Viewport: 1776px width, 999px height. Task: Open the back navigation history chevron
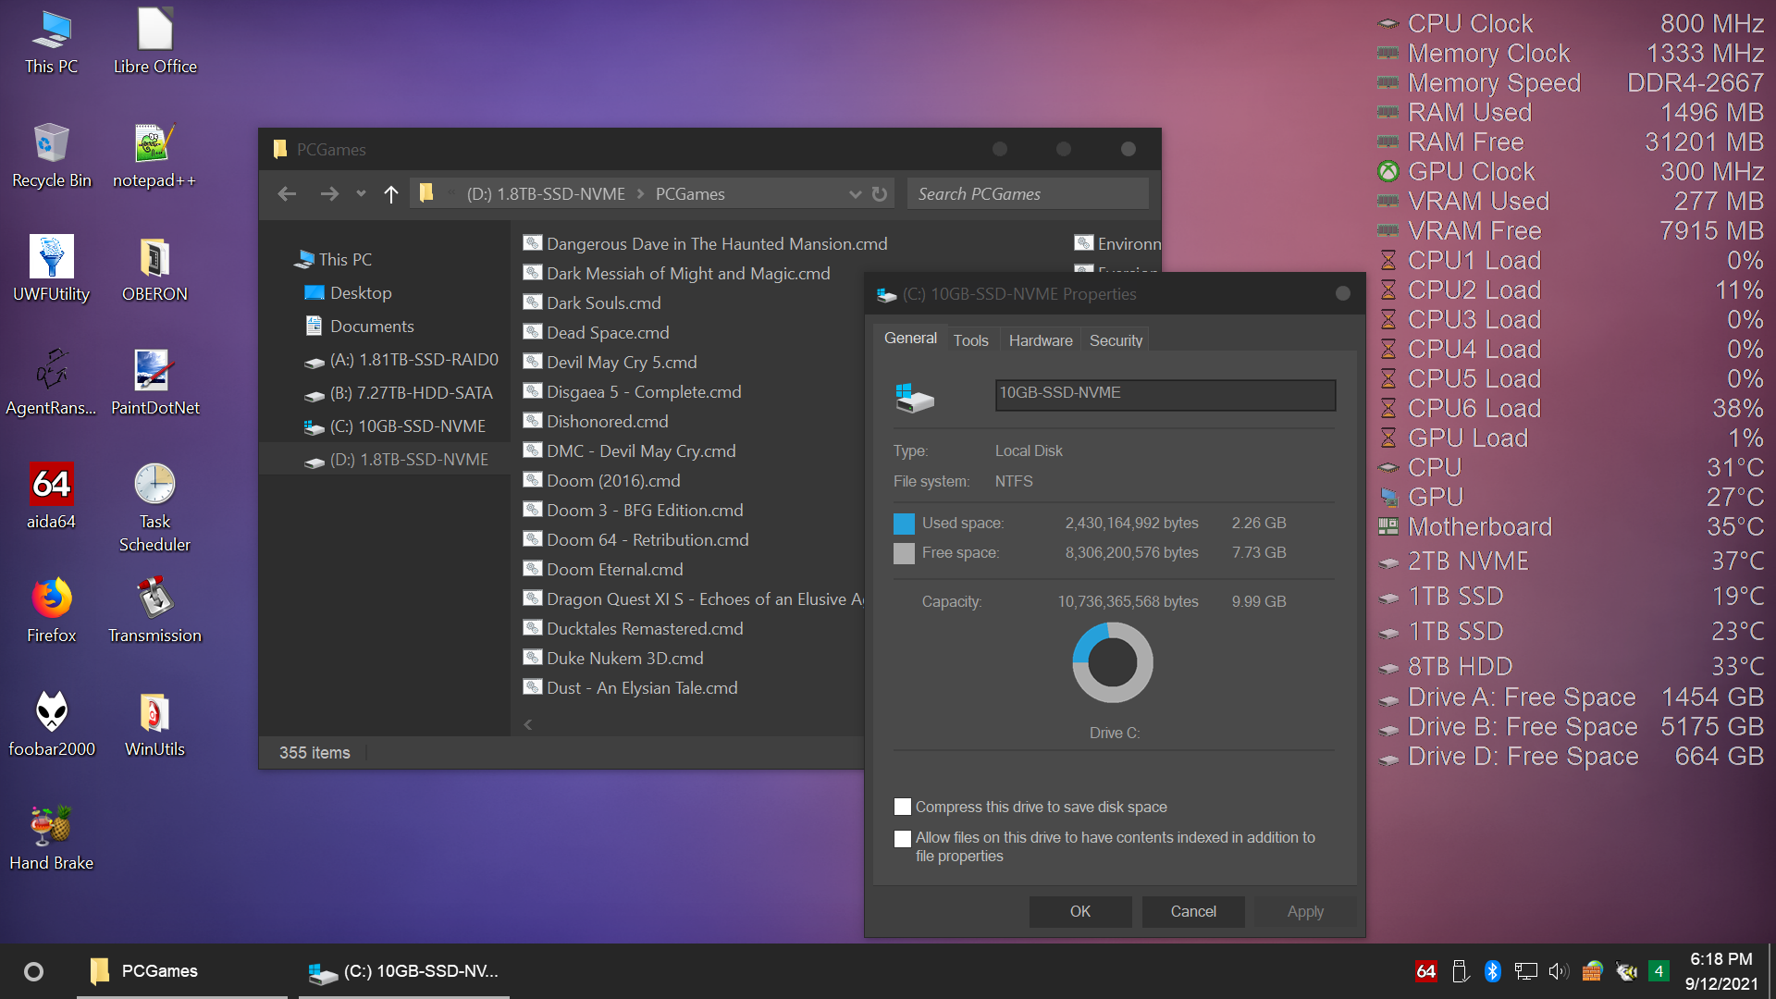[361, 194]
